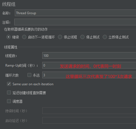The image size is (136, 129).
Task: Click the 持续时间（秒） input field
Action: click(x=89, y=111)
